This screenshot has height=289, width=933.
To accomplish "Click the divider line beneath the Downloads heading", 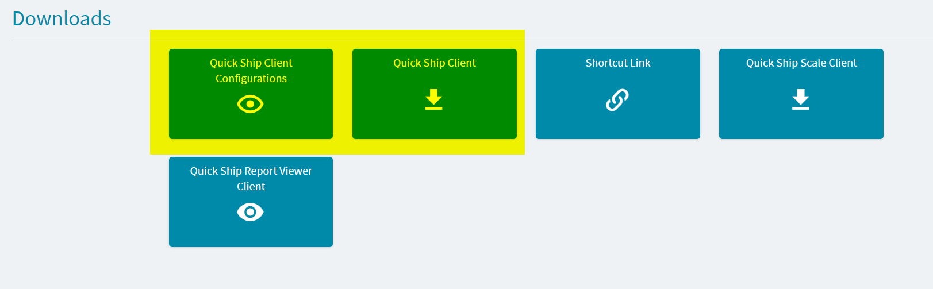I will 472,41.
